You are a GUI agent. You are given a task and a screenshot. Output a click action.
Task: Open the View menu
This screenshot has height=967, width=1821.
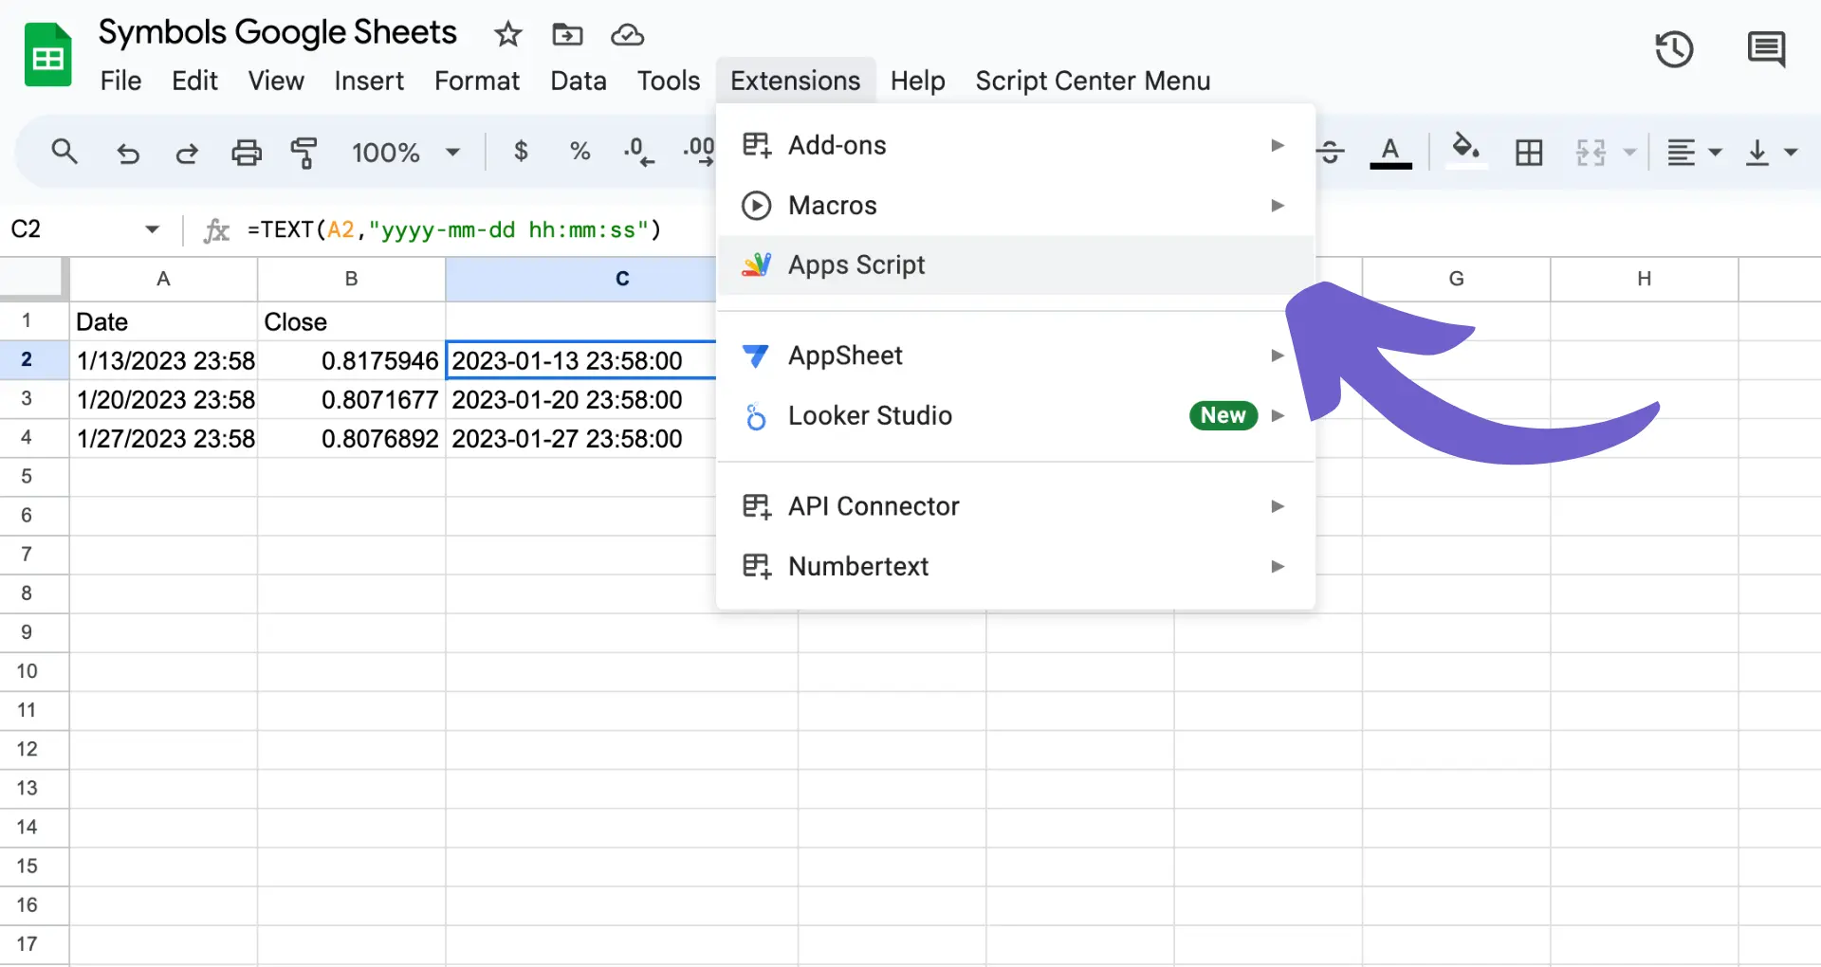coord(276,82)
